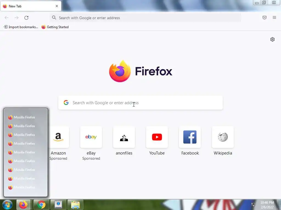Open the File Explorer folder on the taskbar

75,205
